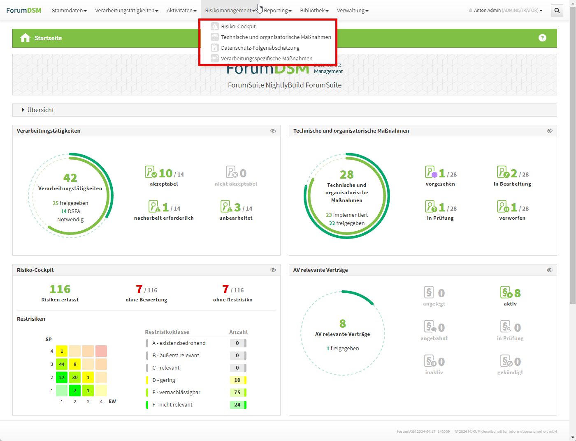Expand the Übersicht section
The width and height of the screenshot is (576, 441).
point(40,110)
